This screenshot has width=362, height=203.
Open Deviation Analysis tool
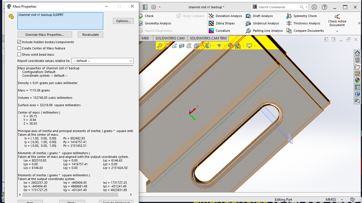(x=225, y=16)
